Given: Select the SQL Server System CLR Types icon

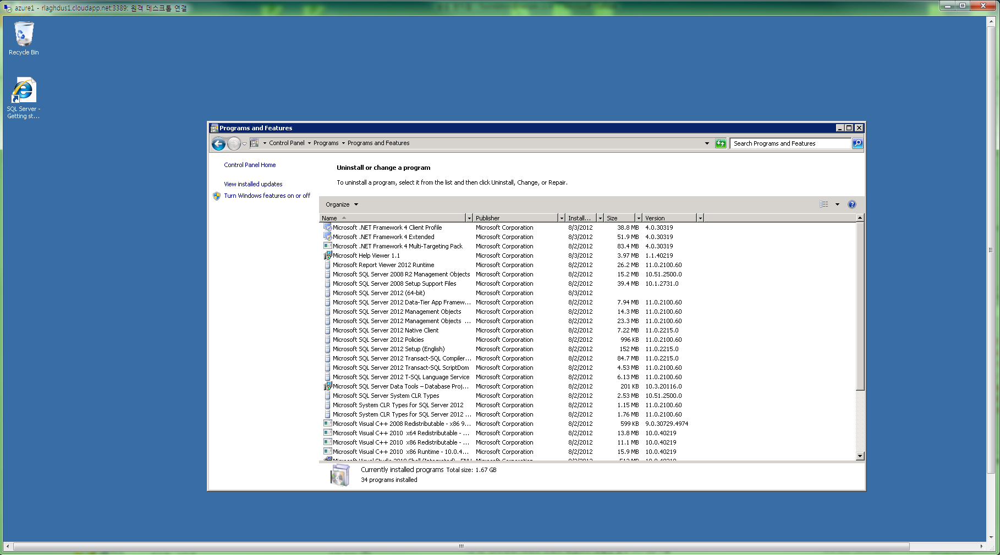Looking at the screenshot, I should (327, 396).
